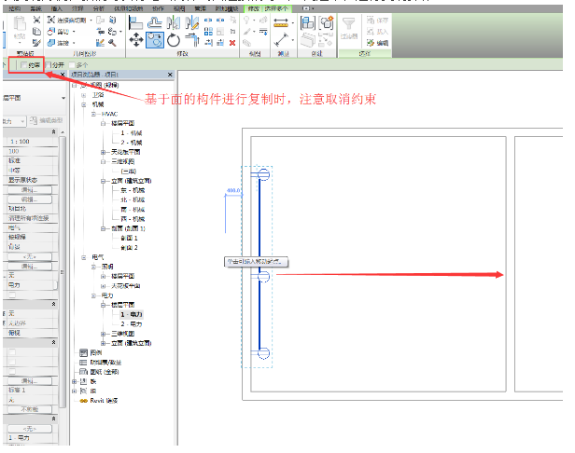
Task: Click the Copy tool in the ribbon
Action: pyautogui.click(x=156, y=40)
